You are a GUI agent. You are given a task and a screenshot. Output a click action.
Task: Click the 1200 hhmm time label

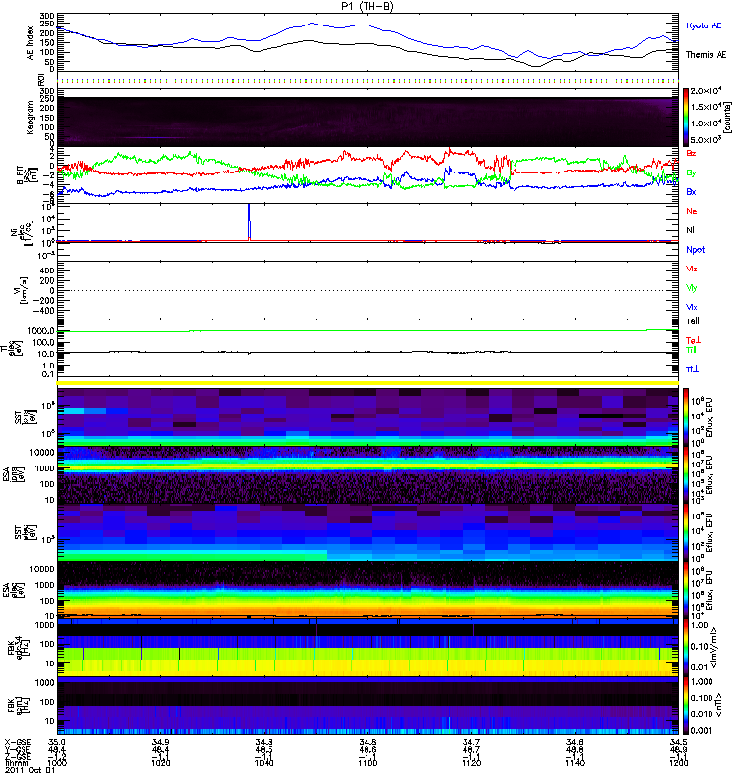pos(678,763)
